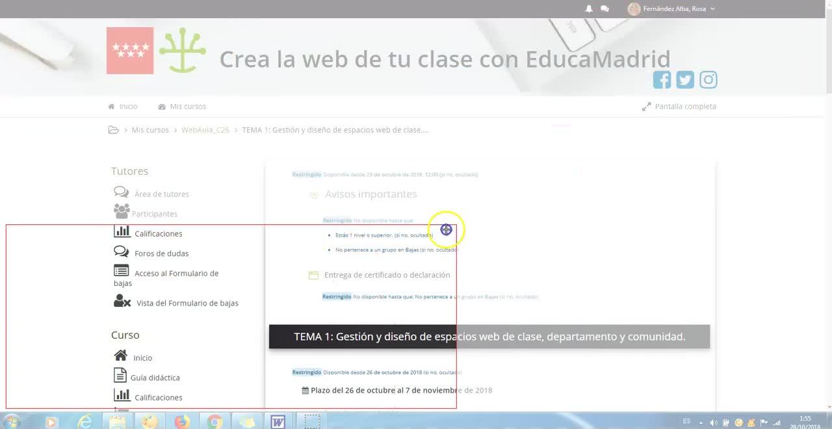This screenshot has width=832, height=429.
Task: Click the home icon beside Curso Inicio
Action: [x=121, y=356]
